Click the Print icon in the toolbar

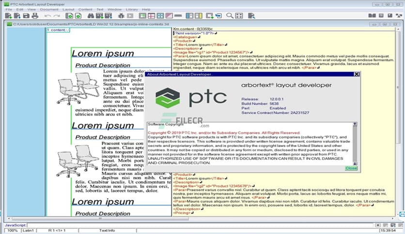[x=35, y=16]
